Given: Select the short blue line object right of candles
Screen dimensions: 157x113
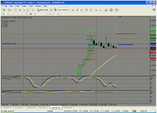Looking at the screenshot, I should (126, 44).
